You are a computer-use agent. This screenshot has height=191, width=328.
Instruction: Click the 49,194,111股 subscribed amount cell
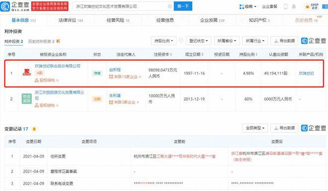(x=276, y=73)
